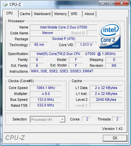This screenshot has width=131, height=146.
Task: Open the Processor #1 selection dropdown arrow
Action: pyautogui.click(x=62, y=119)
